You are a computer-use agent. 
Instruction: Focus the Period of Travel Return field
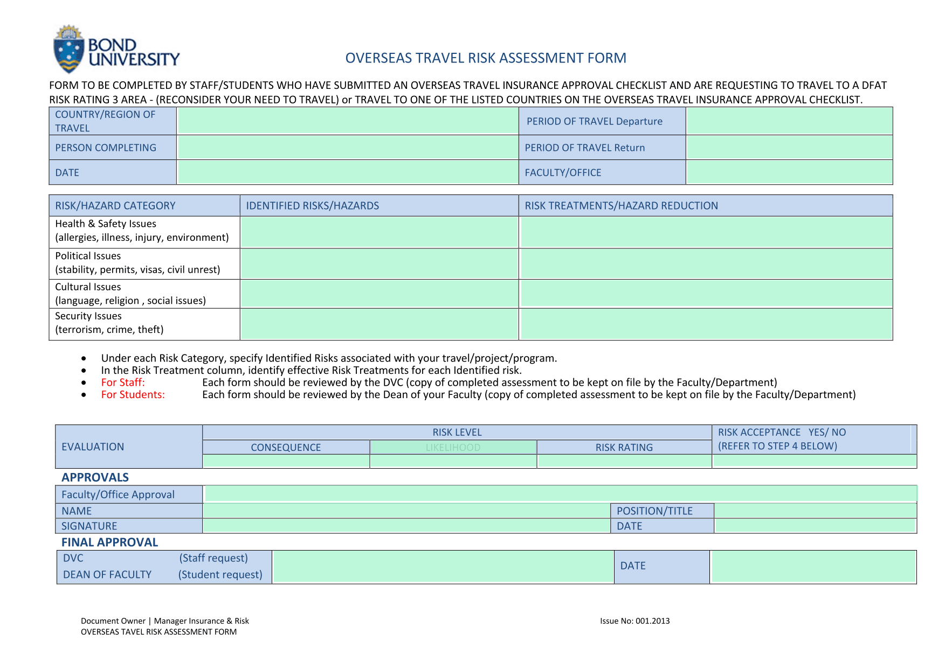789,147
